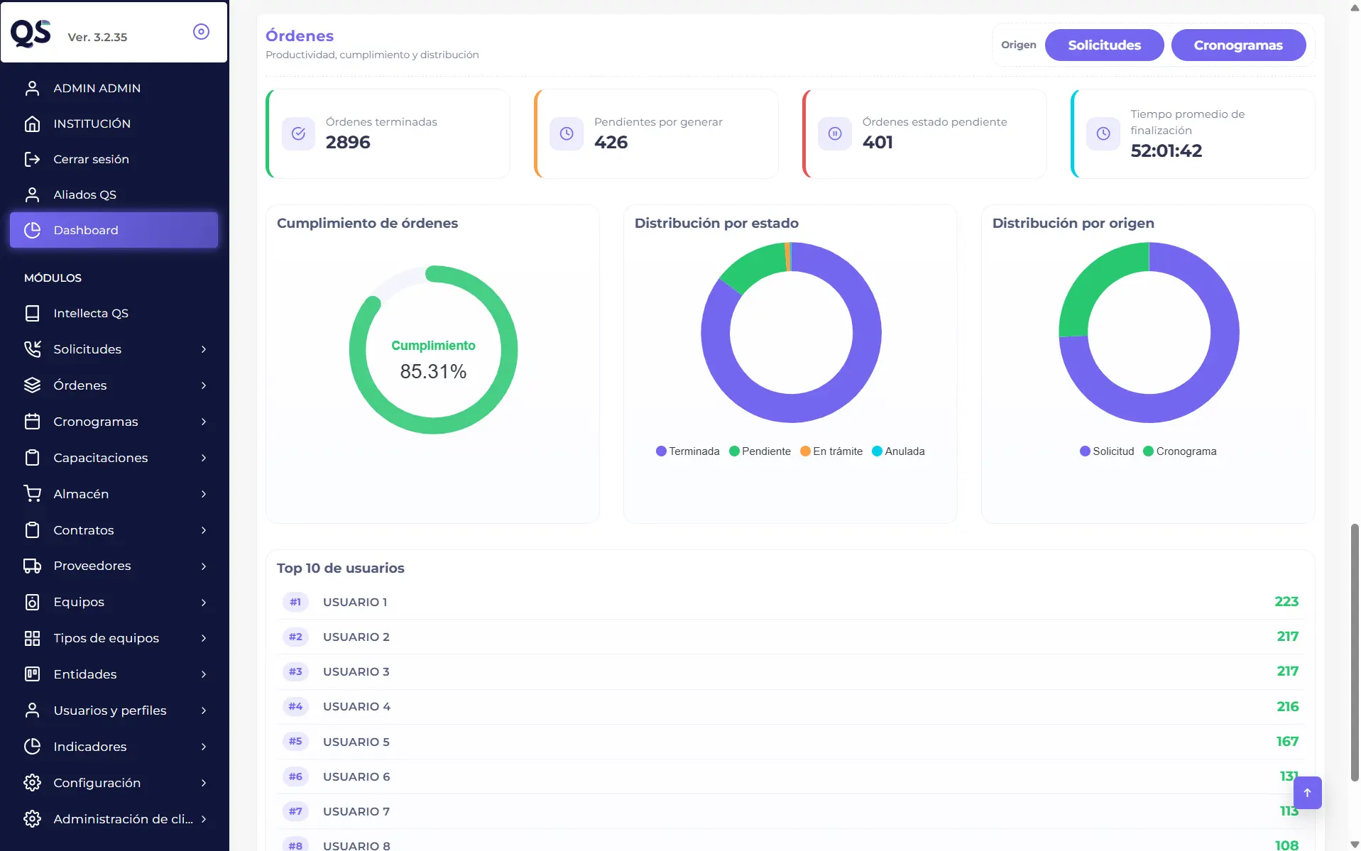
Task: Expand the Entidades submenu chevron
Action: click(x=204, y=674)
